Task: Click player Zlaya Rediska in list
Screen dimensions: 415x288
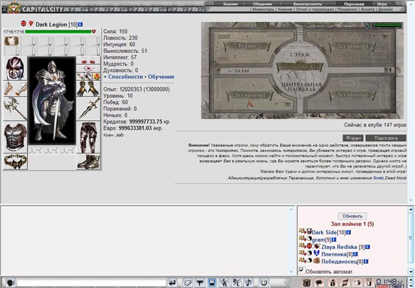Action: click(339, 247)
